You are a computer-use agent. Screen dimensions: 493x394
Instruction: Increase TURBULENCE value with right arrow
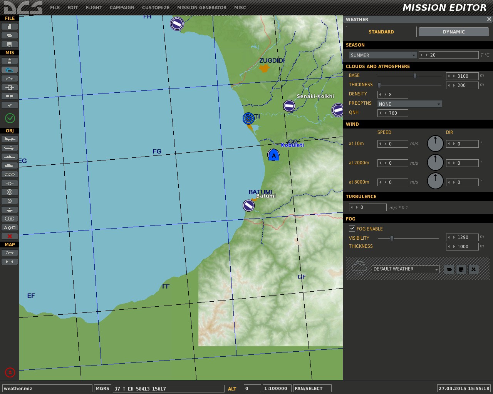point(357,207)
